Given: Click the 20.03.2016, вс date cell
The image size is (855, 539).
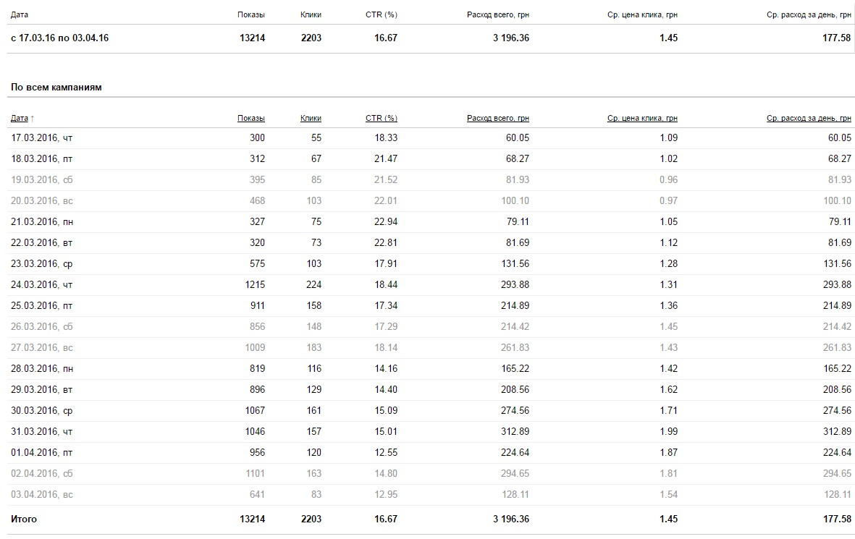Looking at the screenshot, I should pyautogui.click(x=41, y=201).
